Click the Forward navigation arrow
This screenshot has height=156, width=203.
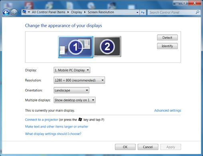(x=14, y=12)
